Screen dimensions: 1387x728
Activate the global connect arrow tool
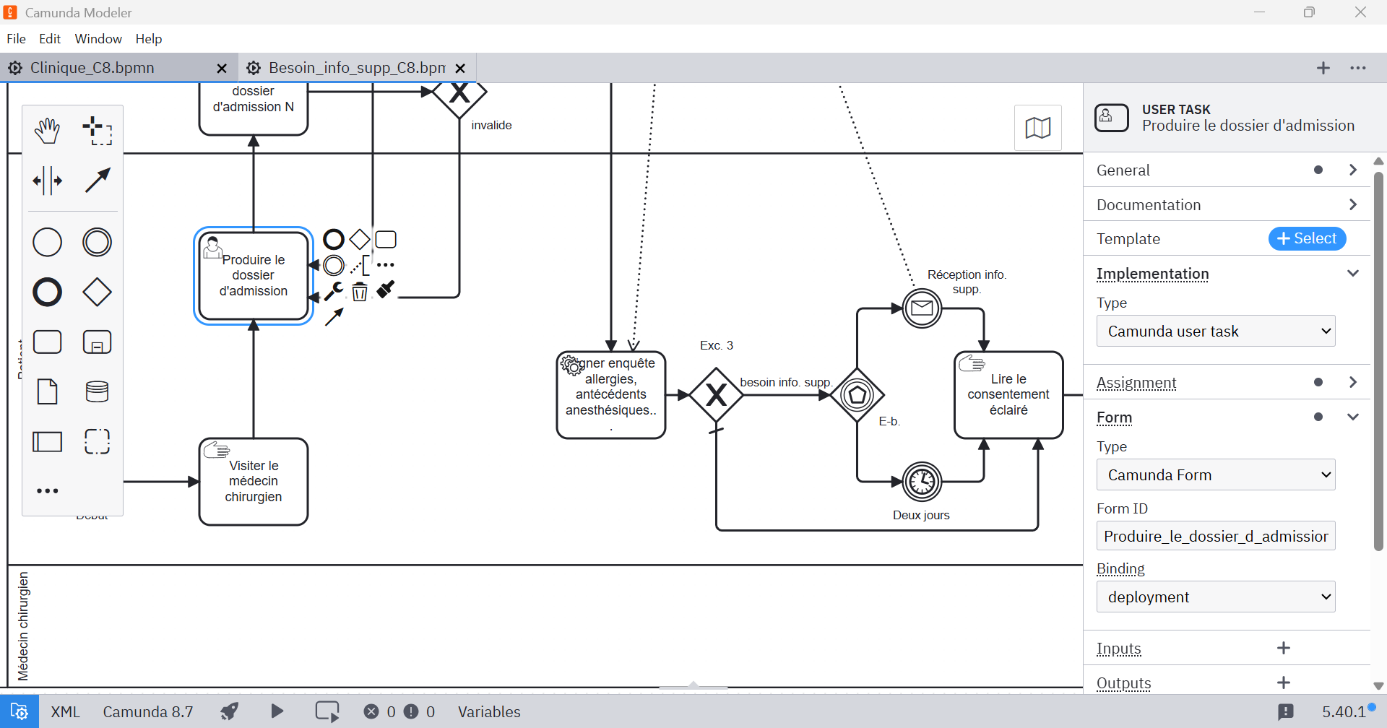tap(98, 181)
